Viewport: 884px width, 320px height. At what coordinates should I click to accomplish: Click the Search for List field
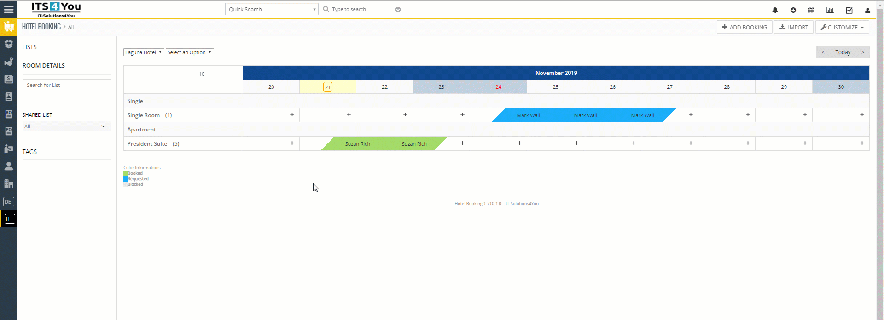pyautogui.click(x=67, y=85)
